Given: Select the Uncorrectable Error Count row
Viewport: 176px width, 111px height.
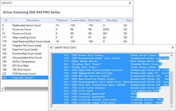Looking at the screenshot, I should click(x=25, y=58).
